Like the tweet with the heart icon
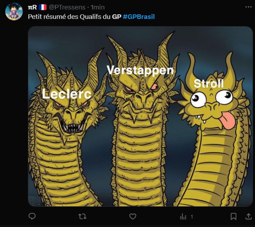255x227 pixels. [133, 217]
